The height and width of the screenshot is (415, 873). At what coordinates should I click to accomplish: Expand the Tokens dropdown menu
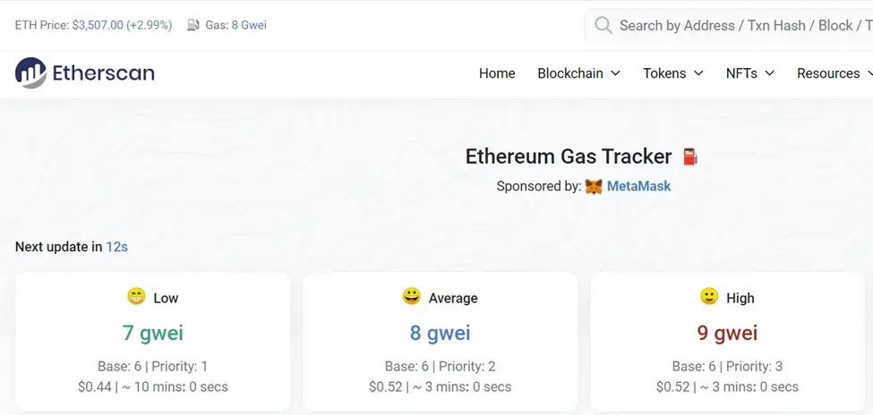[672, 73]
